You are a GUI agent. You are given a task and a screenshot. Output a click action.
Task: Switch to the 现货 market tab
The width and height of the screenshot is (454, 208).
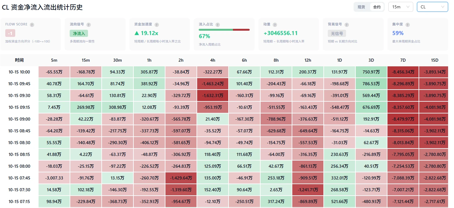(x=361, y=7)
